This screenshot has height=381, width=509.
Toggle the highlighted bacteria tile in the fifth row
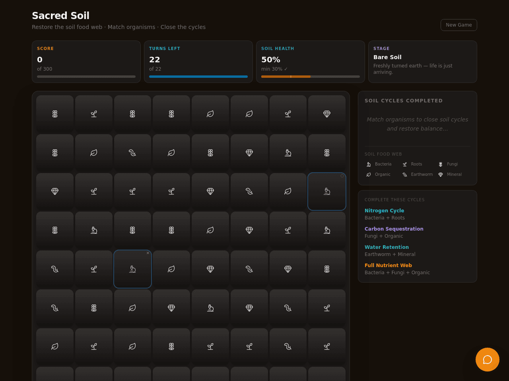[132, 269]
